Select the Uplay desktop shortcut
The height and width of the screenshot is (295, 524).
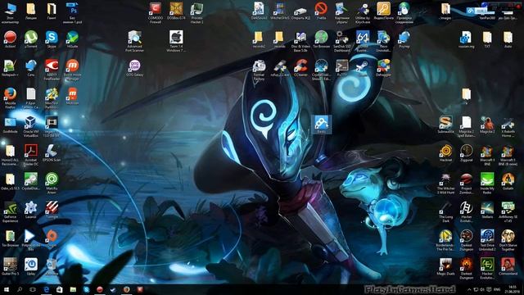coord(31,266)
